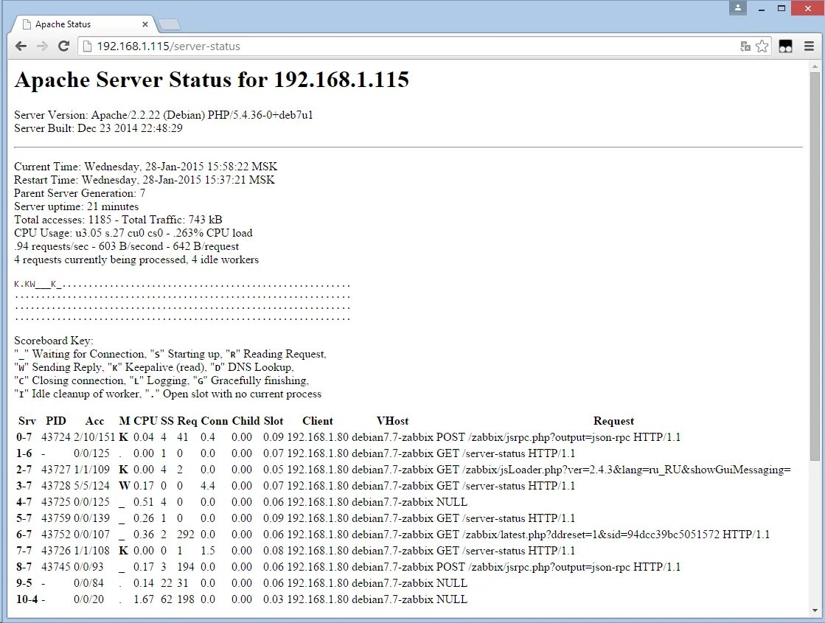Click PID 43724 in row 0-7

pos(56,437)
